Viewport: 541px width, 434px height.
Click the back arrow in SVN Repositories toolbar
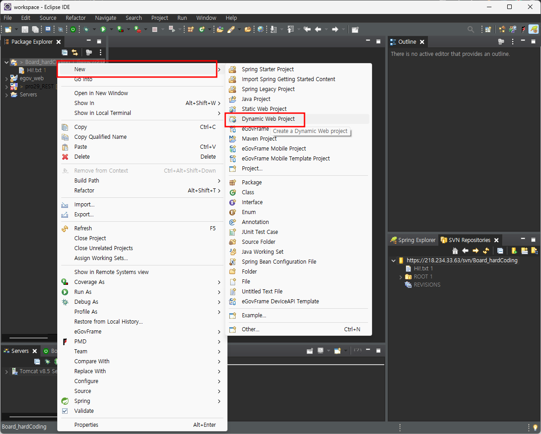pos(465,251)
